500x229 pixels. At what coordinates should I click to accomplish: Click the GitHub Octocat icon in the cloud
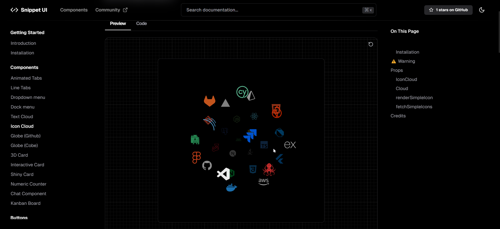point(207,166)
